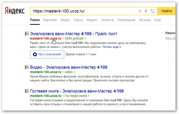Click favicon next to Гостевая книга result
Viewport: 179px width, 114px height.
point(27,91)
